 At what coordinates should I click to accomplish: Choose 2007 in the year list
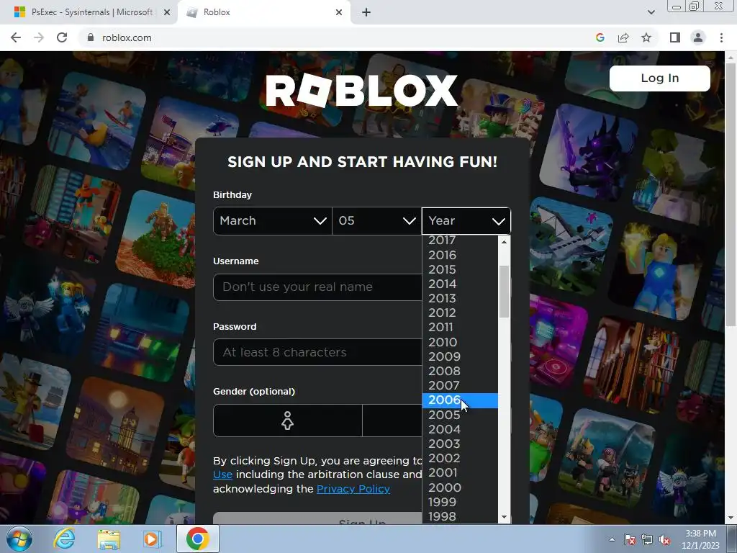click(460, 386)
